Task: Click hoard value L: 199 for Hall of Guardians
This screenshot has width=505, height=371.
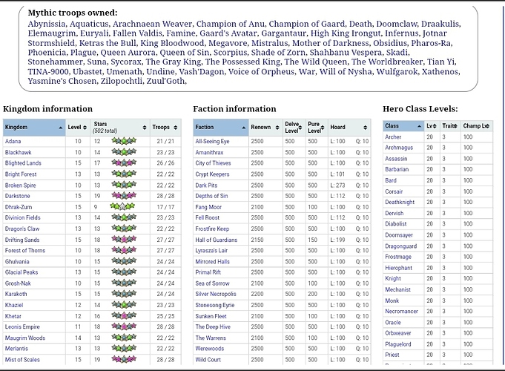Action: (337, 240)
